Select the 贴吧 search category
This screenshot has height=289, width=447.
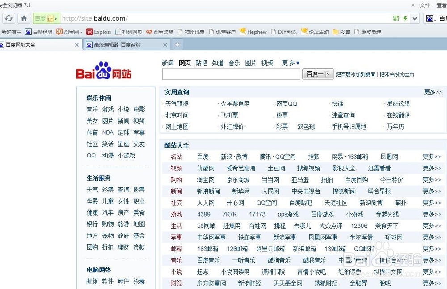pyautogui.click(x=201, y=63)
